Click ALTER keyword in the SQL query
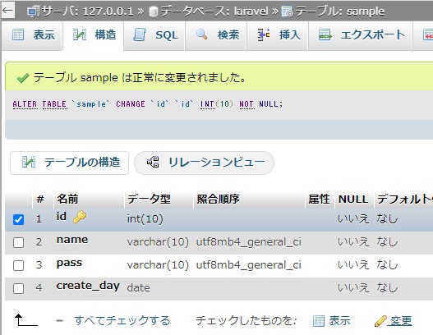This screenshot has height=335, width=433. pyautogui.click(x=25, y=104)
